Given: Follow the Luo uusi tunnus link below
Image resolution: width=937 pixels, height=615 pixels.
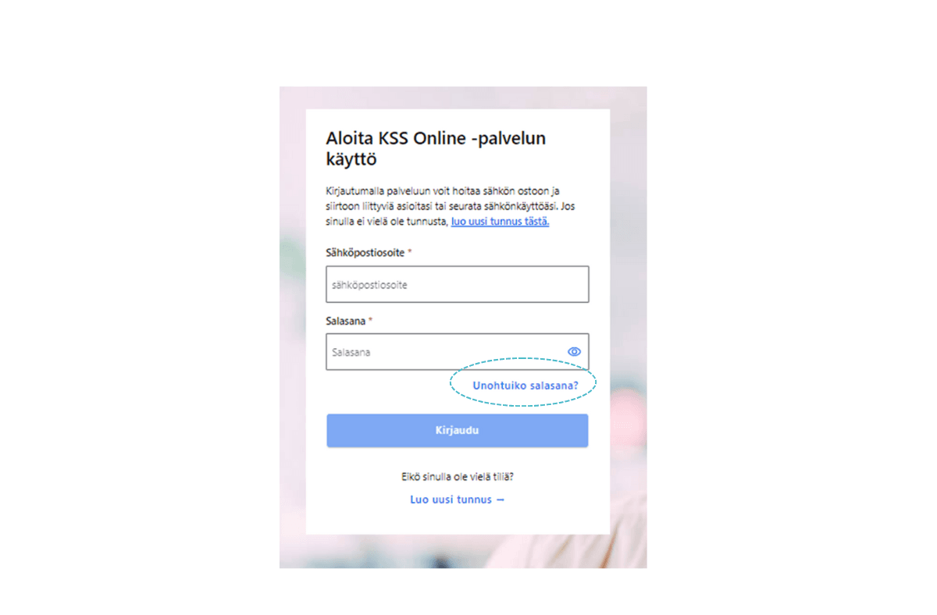Looking at the screenshot, I should pos(451,499).
